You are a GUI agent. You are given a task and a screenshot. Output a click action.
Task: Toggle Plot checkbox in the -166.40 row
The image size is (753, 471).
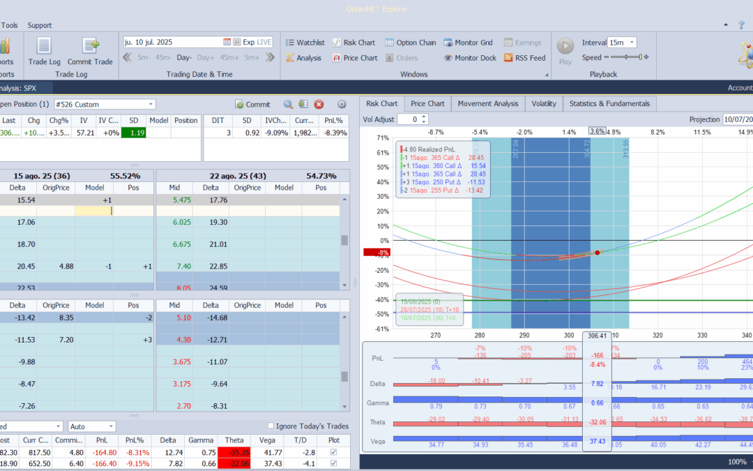click(334, 463)
